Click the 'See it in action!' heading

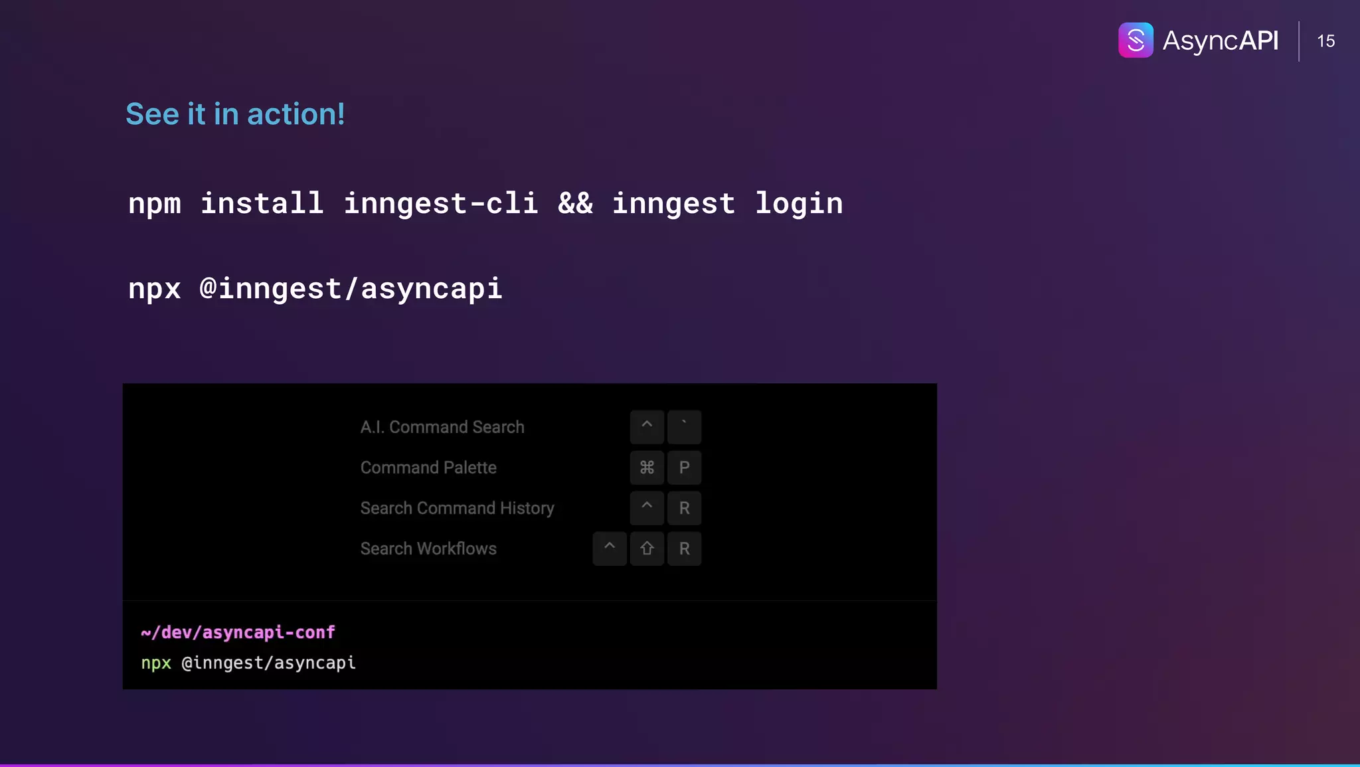click(x=235, y=114)
